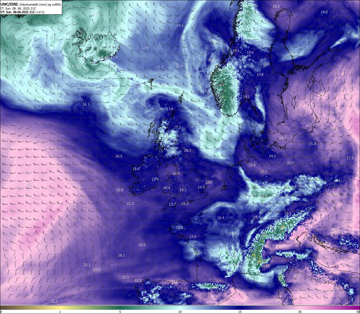Image resolution: width=360 pixels, height=314 pixels.
Task: Click the 14.0 value near the top right
Action: click(324, 12)
